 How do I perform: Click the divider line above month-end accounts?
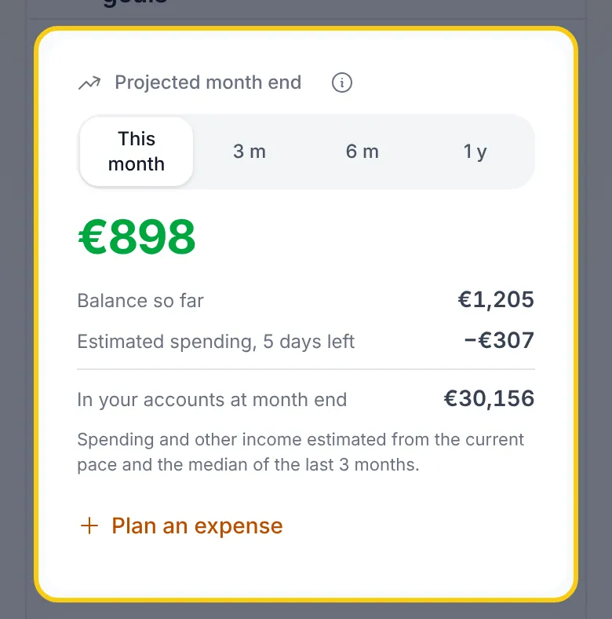306,369
